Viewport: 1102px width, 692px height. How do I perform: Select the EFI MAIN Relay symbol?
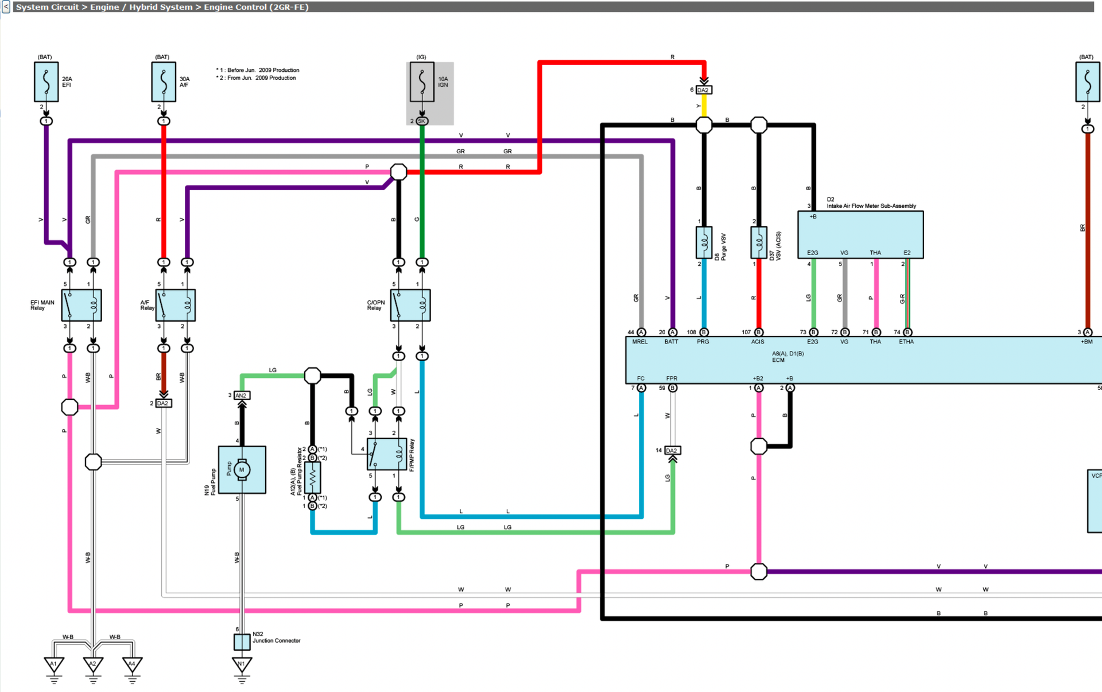[x=82, y=305]
